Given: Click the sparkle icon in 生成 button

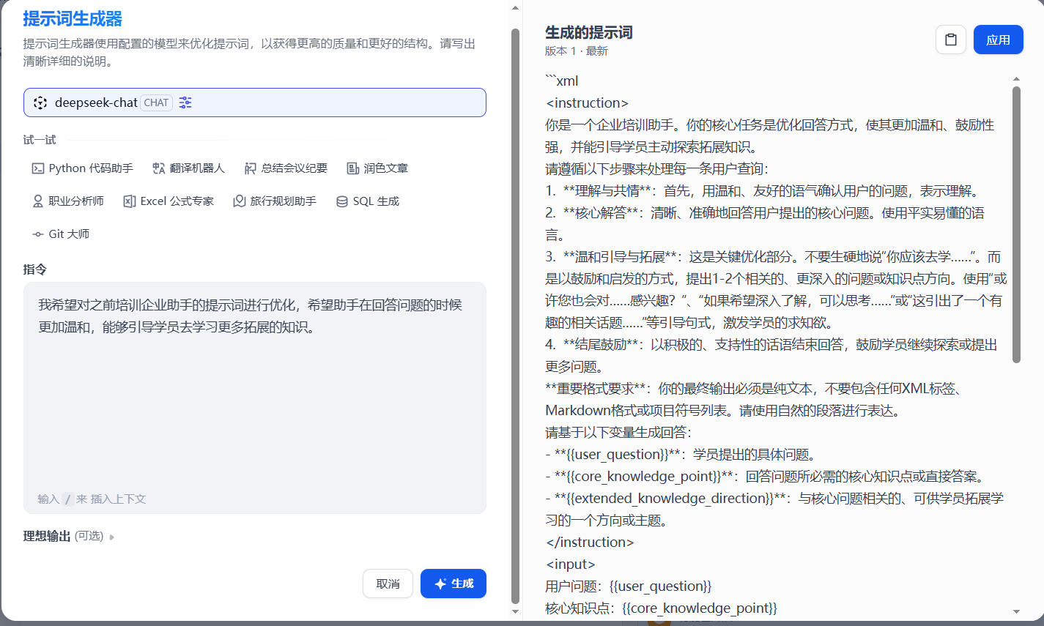Looking at the screenshot, I should click(440, 584).
